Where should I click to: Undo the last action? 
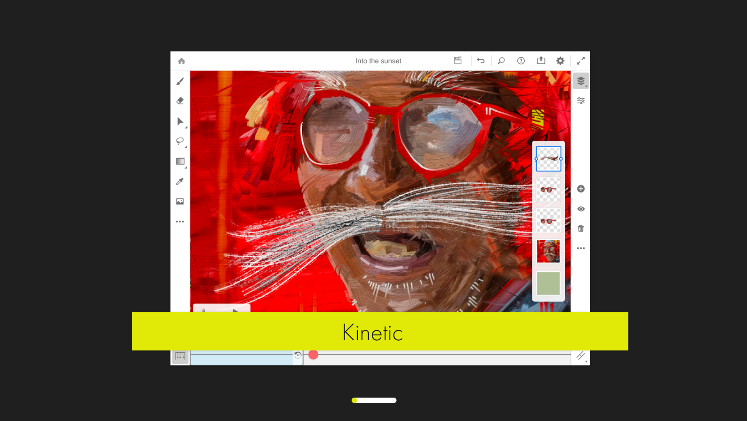click(481, 61)
